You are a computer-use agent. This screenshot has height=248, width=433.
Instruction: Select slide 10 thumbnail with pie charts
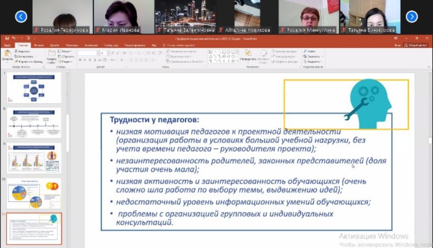(x=34, y=193)
